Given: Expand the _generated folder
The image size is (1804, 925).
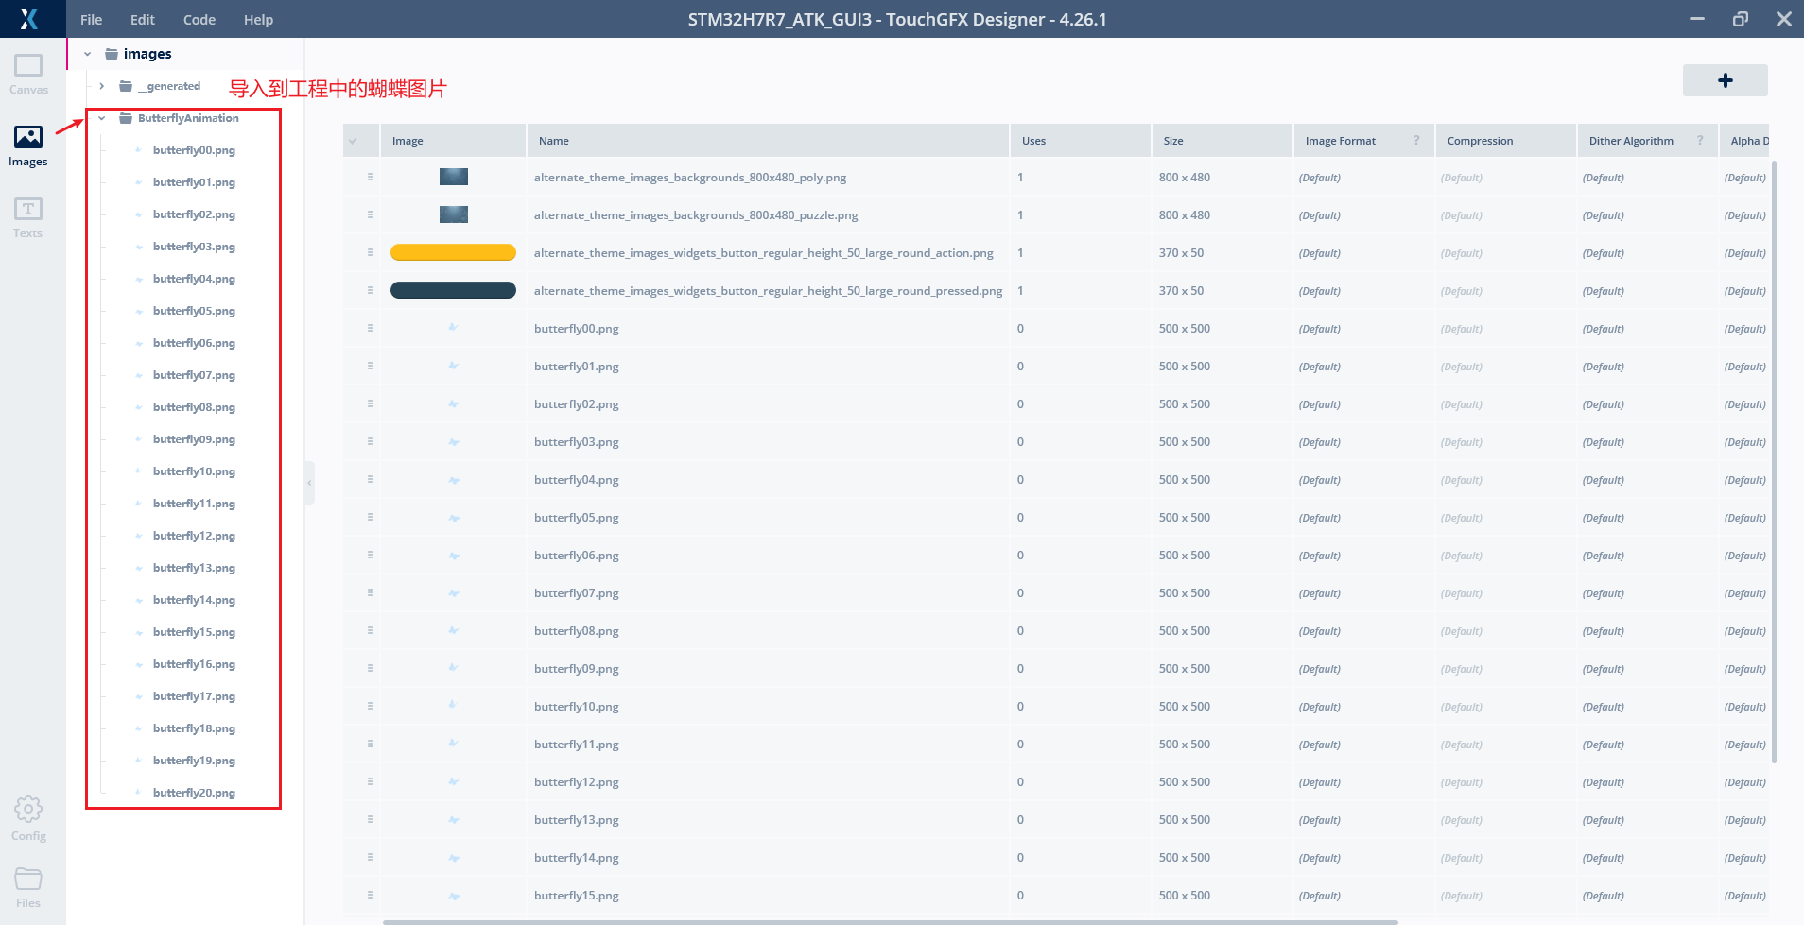Looking at the screenshot, I should [x=102, y=86].
